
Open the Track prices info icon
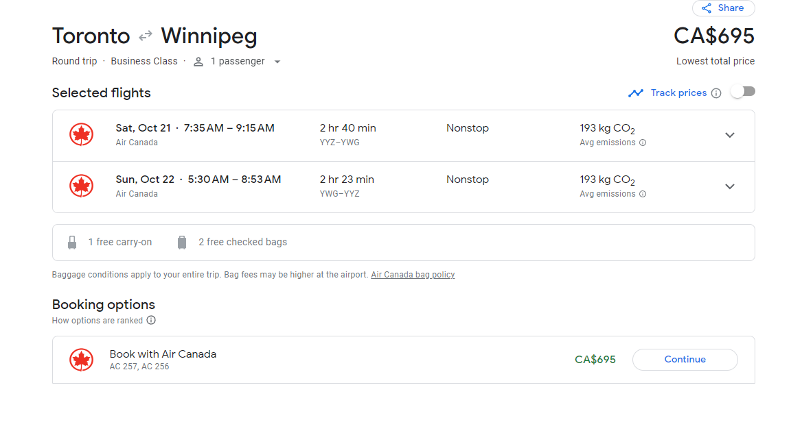716,93
